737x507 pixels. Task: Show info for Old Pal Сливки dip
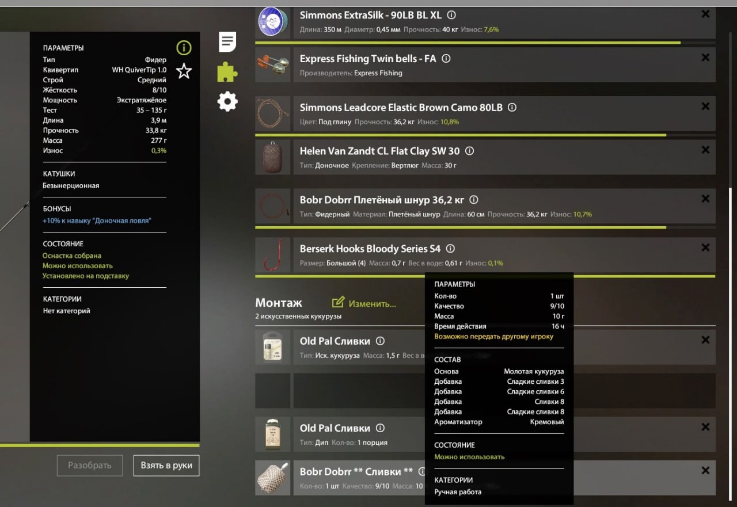click(380, 428)
